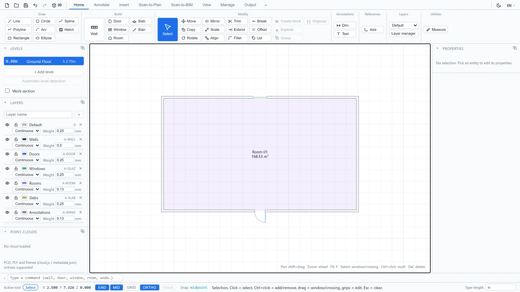Undo the last action

click(x=35, y=5)
